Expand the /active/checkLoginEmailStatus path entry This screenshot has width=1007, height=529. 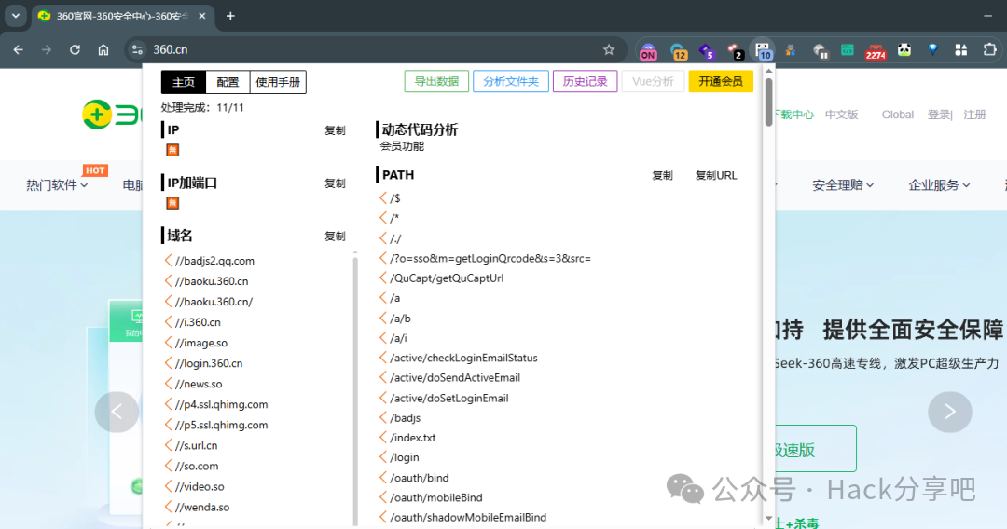coord(383,358)
